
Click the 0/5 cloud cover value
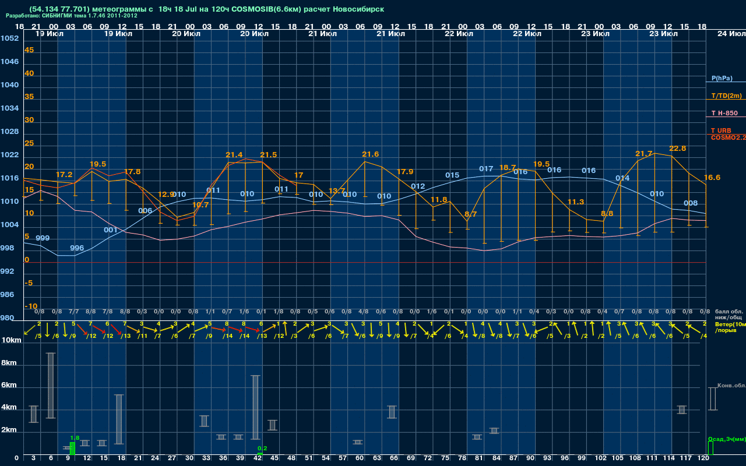[x=313, y=312]
